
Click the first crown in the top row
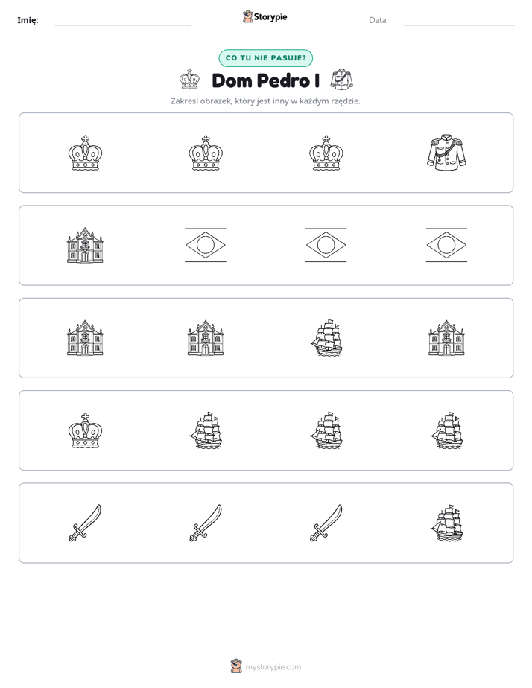[85, 153]
